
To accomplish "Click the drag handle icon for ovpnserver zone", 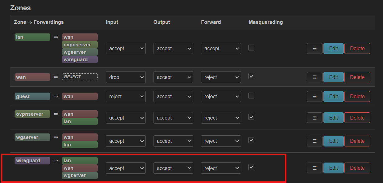I will point(314,118).
